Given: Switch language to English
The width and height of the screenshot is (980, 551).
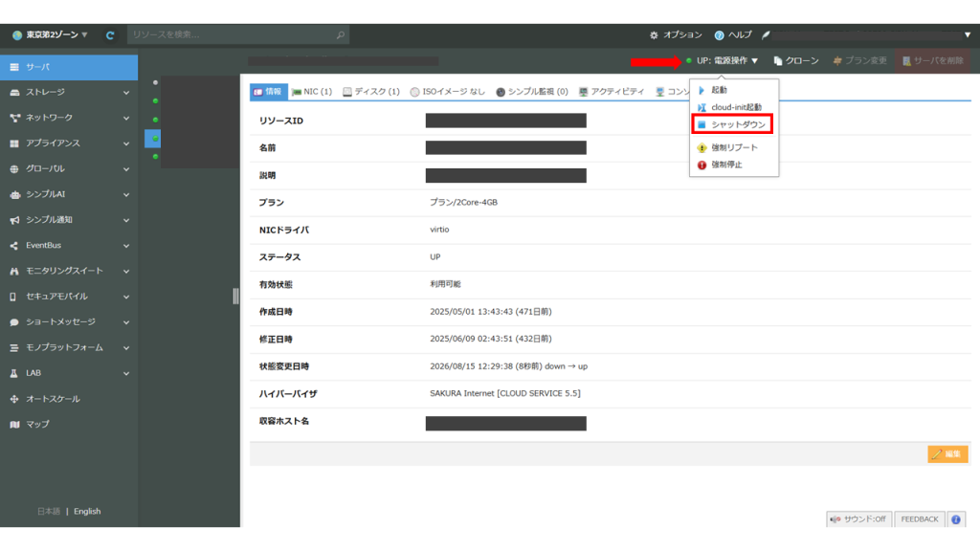Looking at the screenshot, I should click(x=87, y=511).
